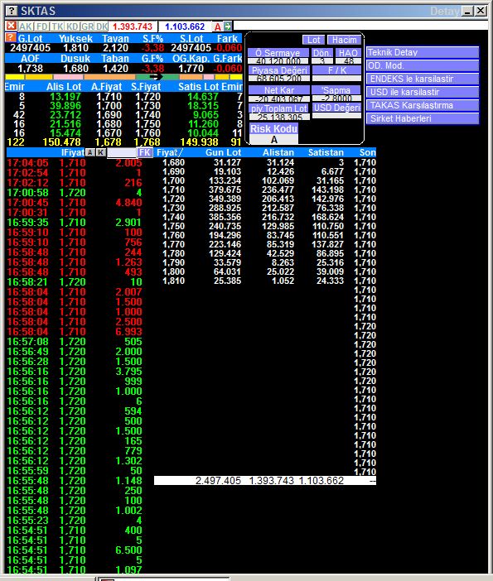
Task: Switch to the Lot tab
Action: 313,40
